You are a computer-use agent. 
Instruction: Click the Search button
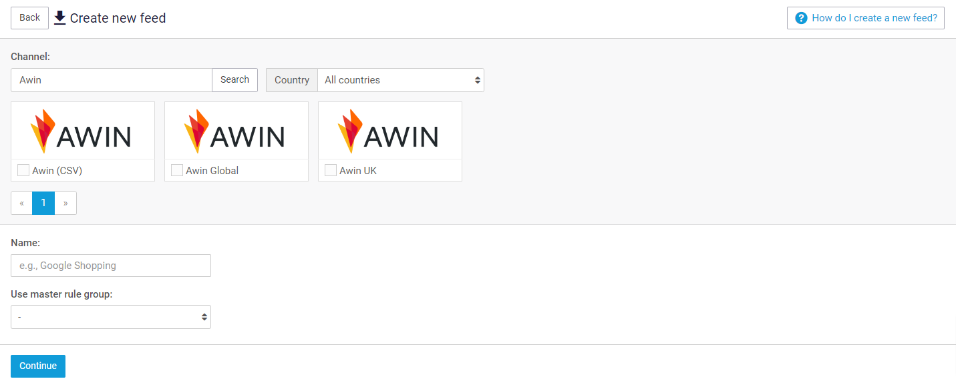[x=234, y=80]
